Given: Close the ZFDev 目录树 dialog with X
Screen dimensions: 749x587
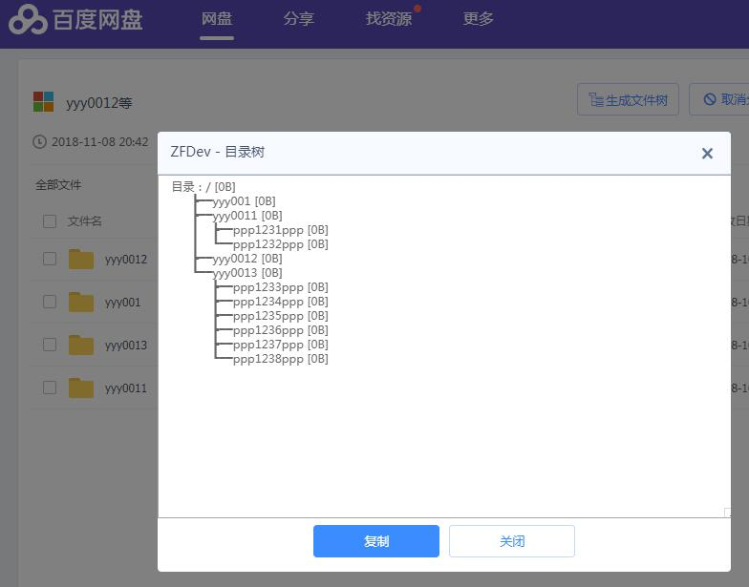Looking at the screenshot, I should click(707, 153).
